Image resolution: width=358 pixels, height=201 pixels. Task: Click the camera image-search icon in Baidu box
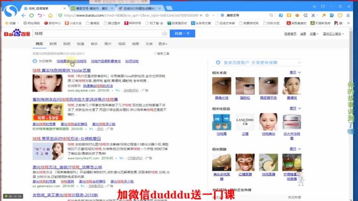tap(164, 34)
